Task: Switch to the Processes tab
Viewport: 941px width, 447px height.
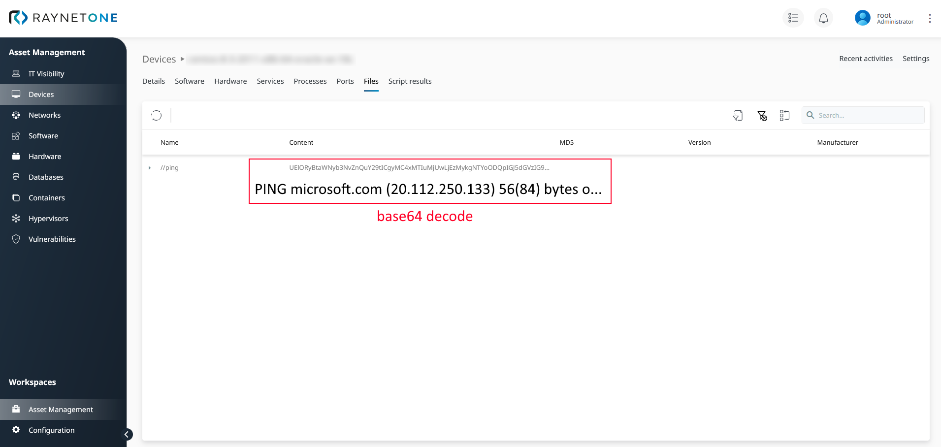Action: [310, 81]
